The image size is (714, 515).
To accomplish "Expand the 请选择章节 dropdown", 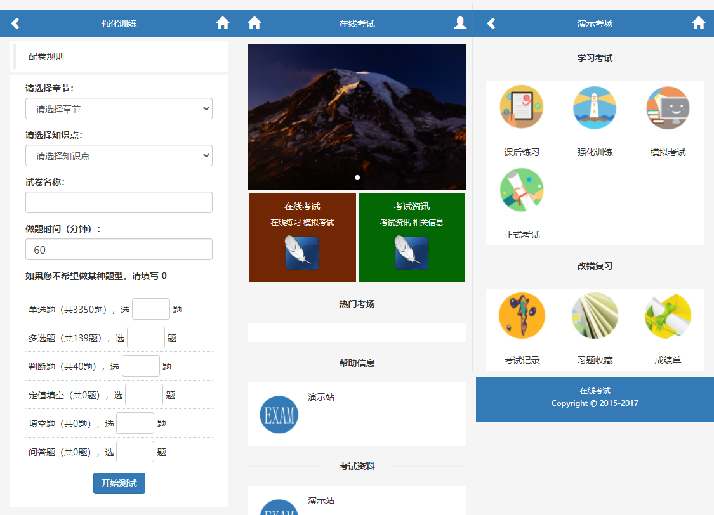I will coord(119,108).
